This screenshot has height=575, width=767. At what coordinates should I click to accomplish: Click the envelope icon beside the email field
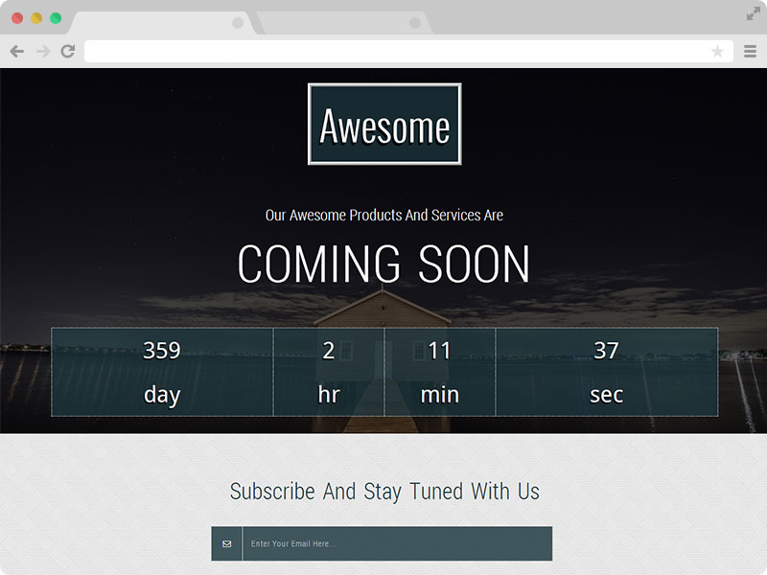tap(225, 543)
